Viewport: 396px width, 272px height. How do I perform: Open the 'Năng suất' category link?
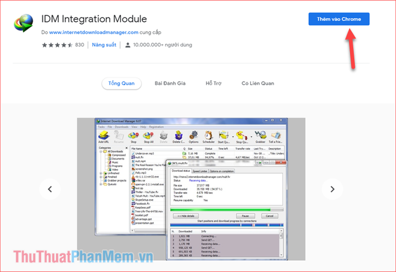[x=104, y=45]
